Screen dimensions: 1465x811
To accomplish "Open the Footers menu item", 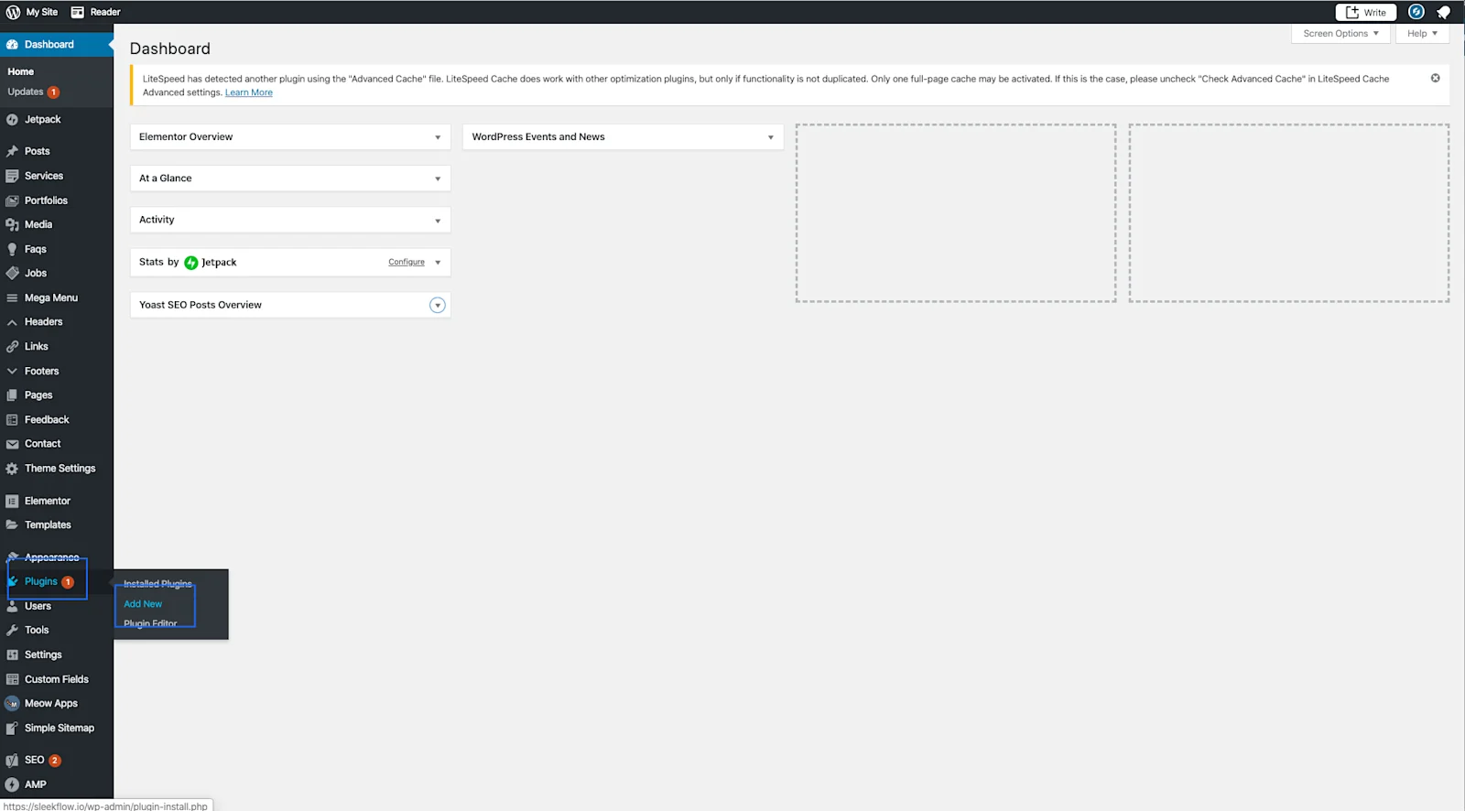I will tap(57, 371).
